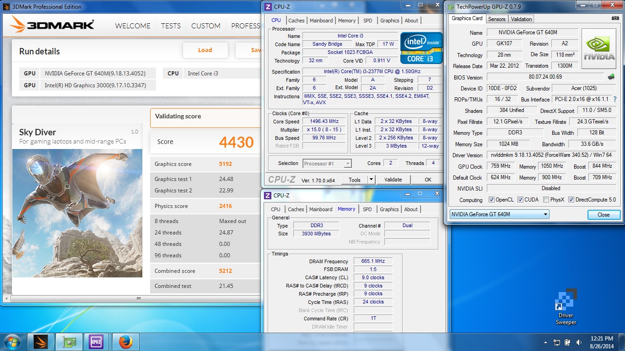Click the 3DMark window title bar icon
Screen dimensions: 625x351
6,6
